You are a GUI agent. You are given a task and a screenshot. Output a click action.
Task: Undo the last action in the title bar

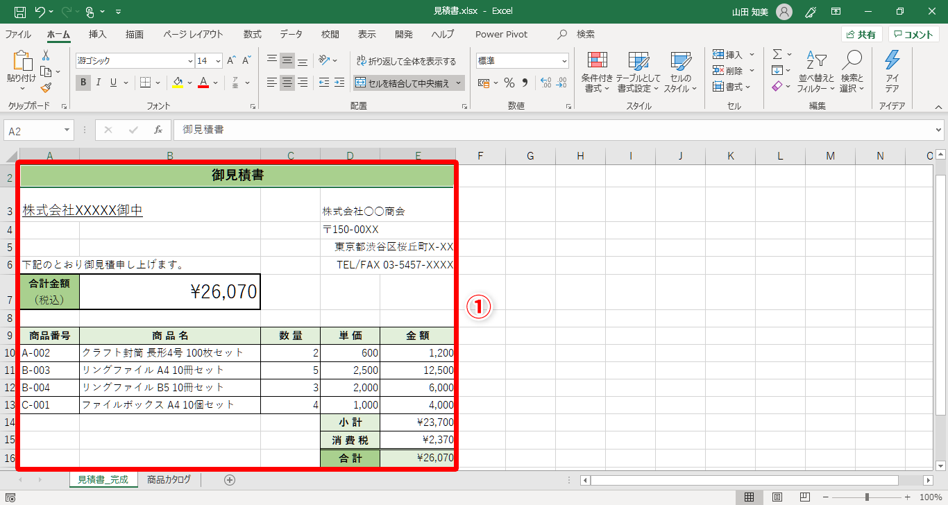(40, 12)
